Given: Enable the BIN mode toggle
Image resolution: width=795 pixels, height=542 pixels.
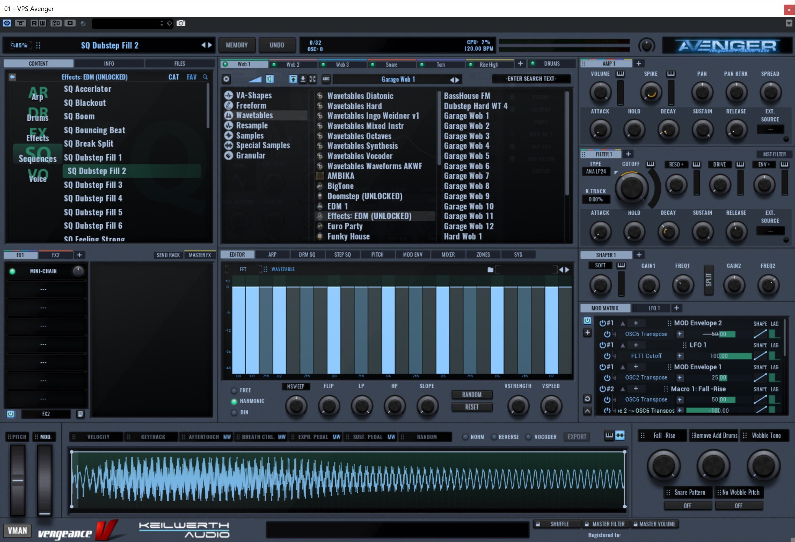Looking at the screenshot, I should [231, 412].
